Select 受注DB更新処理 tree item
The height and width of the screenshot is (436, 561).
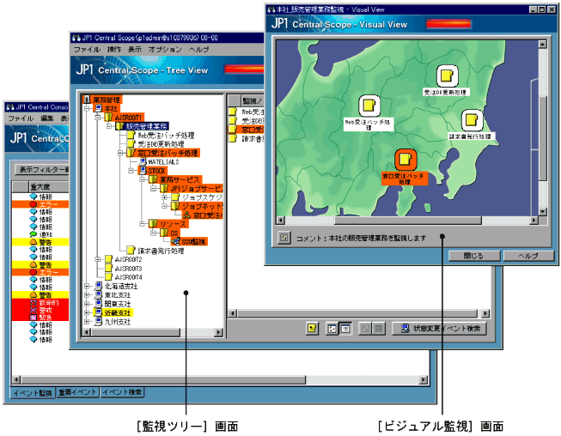click(161, 144)
